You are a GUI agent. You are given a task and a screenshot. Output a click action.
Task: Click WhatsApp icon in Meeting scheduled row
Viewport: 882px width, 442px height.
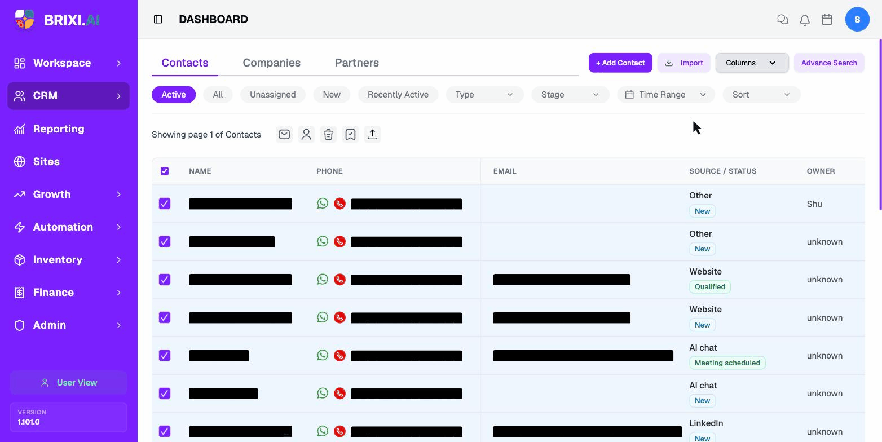pos(323,355)
